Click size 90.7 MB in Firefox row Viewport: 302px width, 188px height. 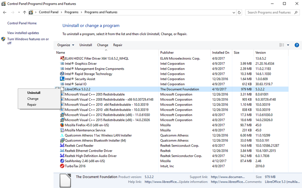[246, 125]
